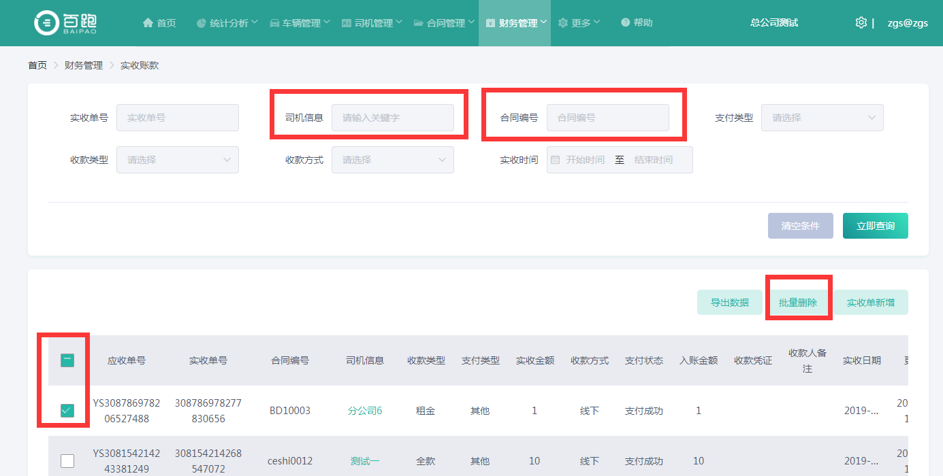Click the 立即查询 button
The height and width of the screenshot is (476, 943).
(x=875, y=226)
